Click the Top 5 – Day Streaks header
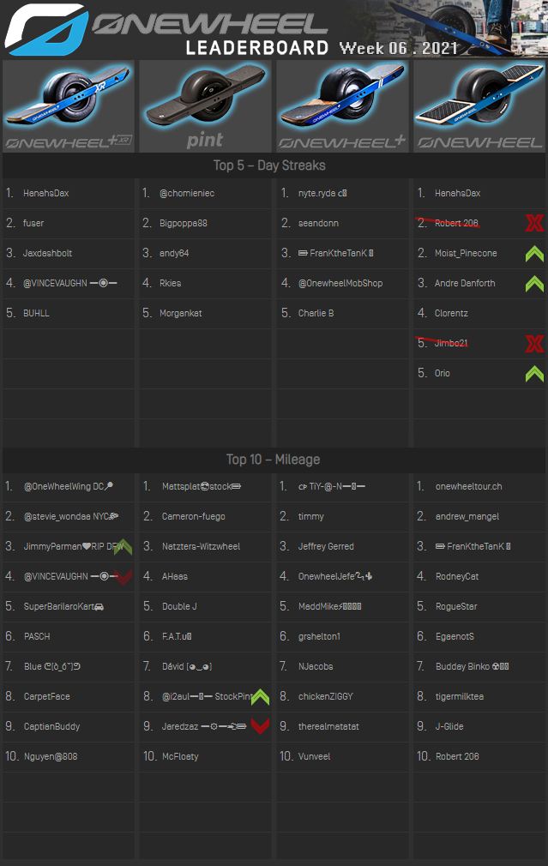 269,165
